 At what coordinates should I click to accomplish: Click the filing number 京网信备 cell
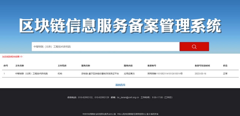click(x=165, y=74)
